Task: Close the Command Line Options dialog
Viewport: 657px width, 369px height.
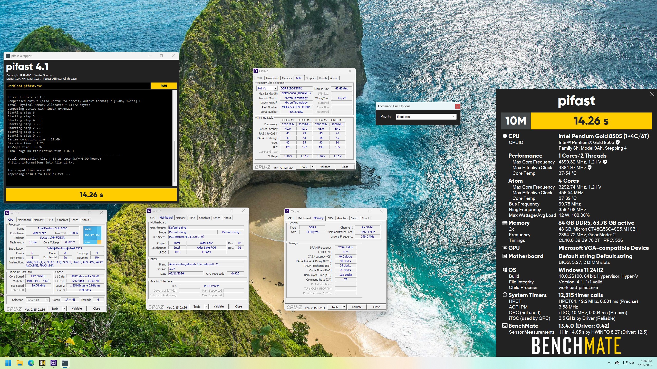Action: pyautogui.click(x=457, y=106)
